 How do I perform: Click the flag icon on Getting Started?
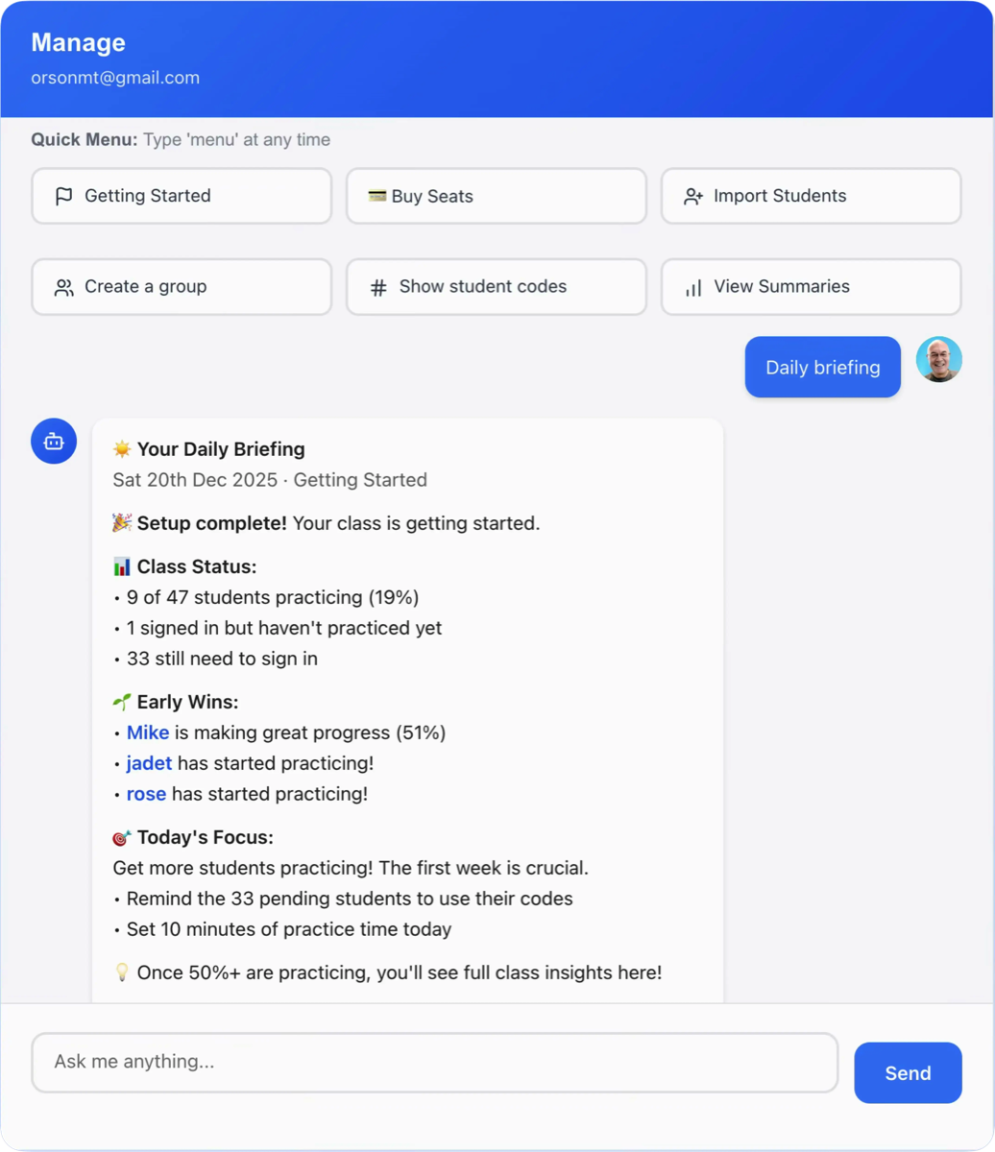pos(64,197)
